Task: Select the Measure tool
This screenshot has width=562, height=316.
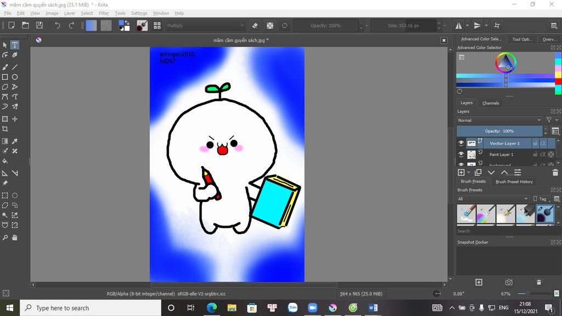Action: [x=15, y=173]
